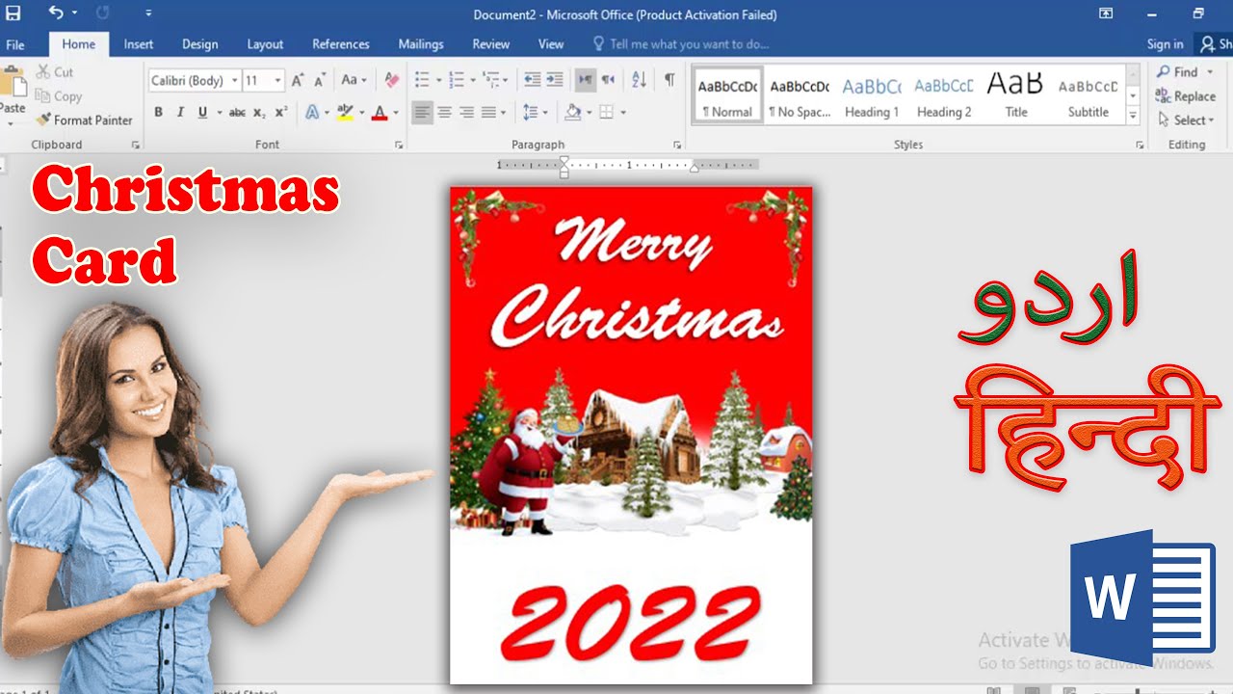Image resolution: width=1233 pixels, height=694 pixels.
Task: Open the font size dropdown
Action: tap(278, 81)
